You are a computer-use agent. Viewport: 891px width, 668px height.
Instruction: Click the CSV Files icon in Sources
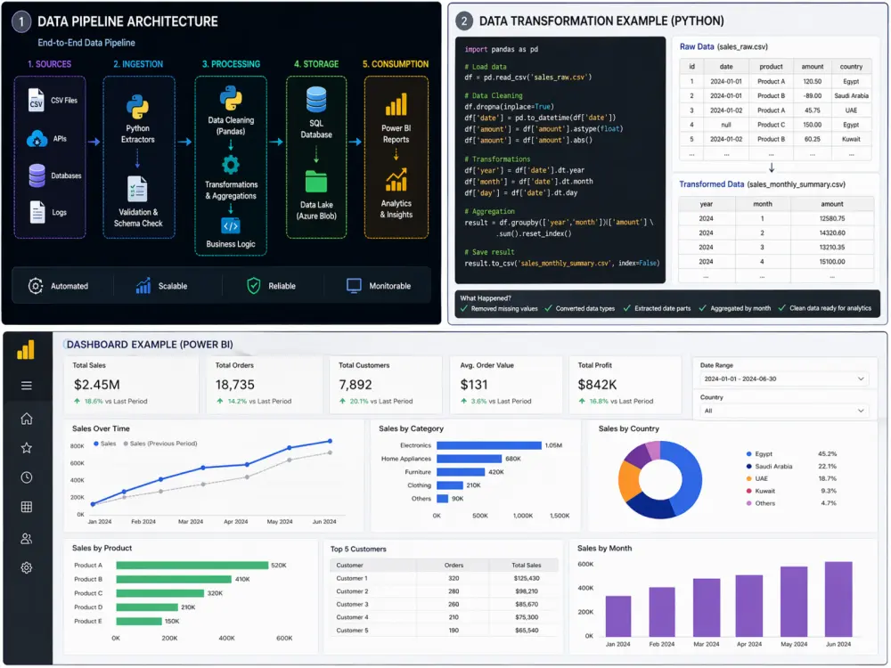(36, 100)
